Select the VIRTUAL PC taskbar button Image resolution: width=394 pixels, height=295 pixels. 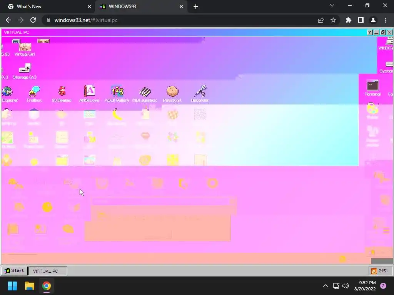48,271
